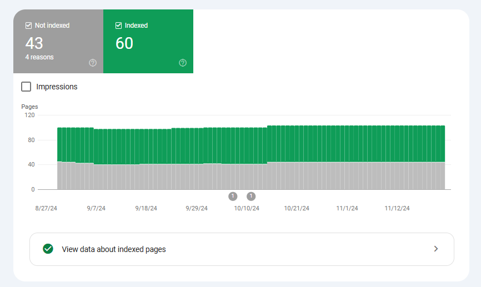Click the 8/27/24 date label
481x287 pixels.
[x=46, y=208]
